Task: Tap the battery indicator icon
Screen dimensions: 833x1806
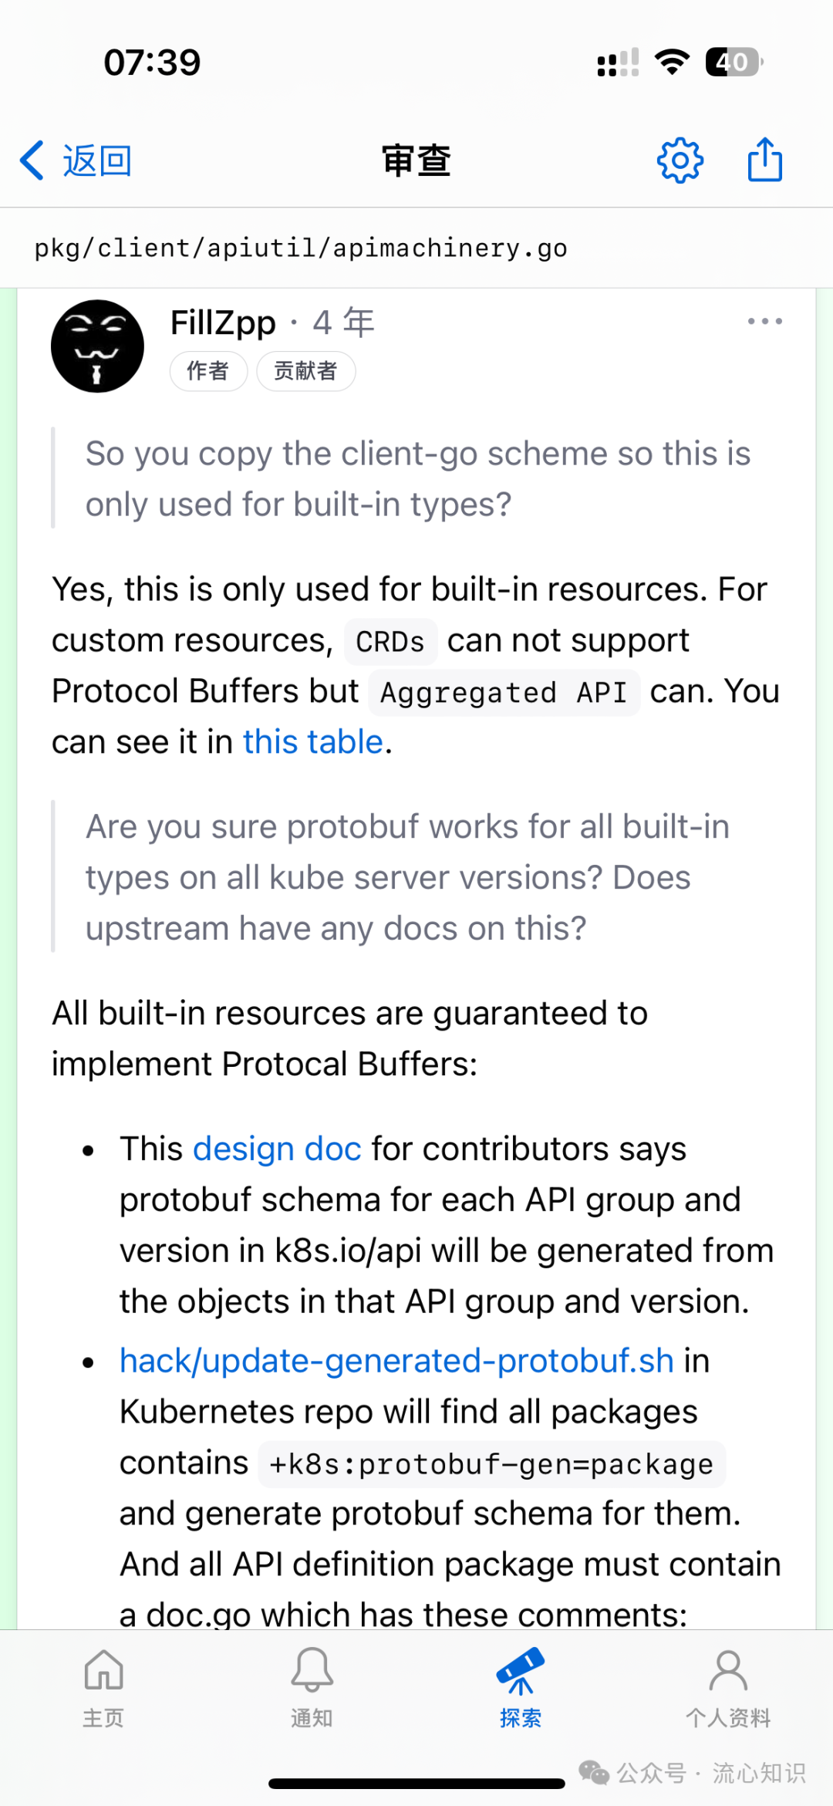Action: pyautogui.click(x=734, y=62)
